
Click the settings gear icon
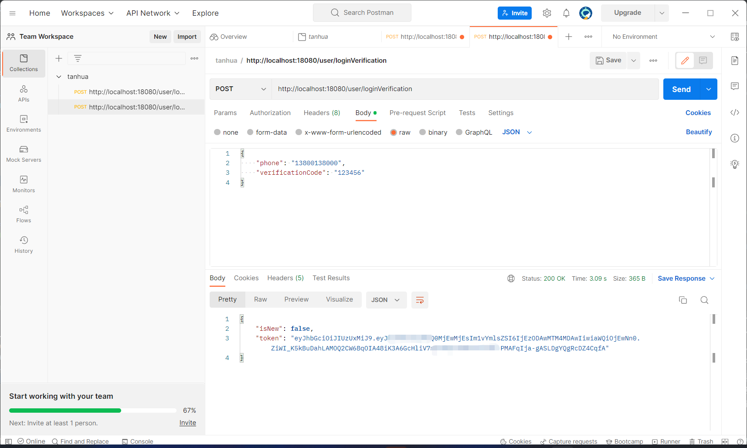coord(547,13)
